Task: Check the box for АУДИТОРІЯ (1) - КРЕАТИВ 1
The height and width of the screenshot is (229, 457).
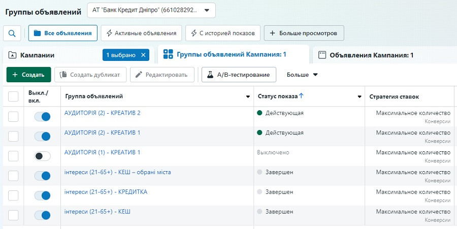Action: [x=13, y=156]
